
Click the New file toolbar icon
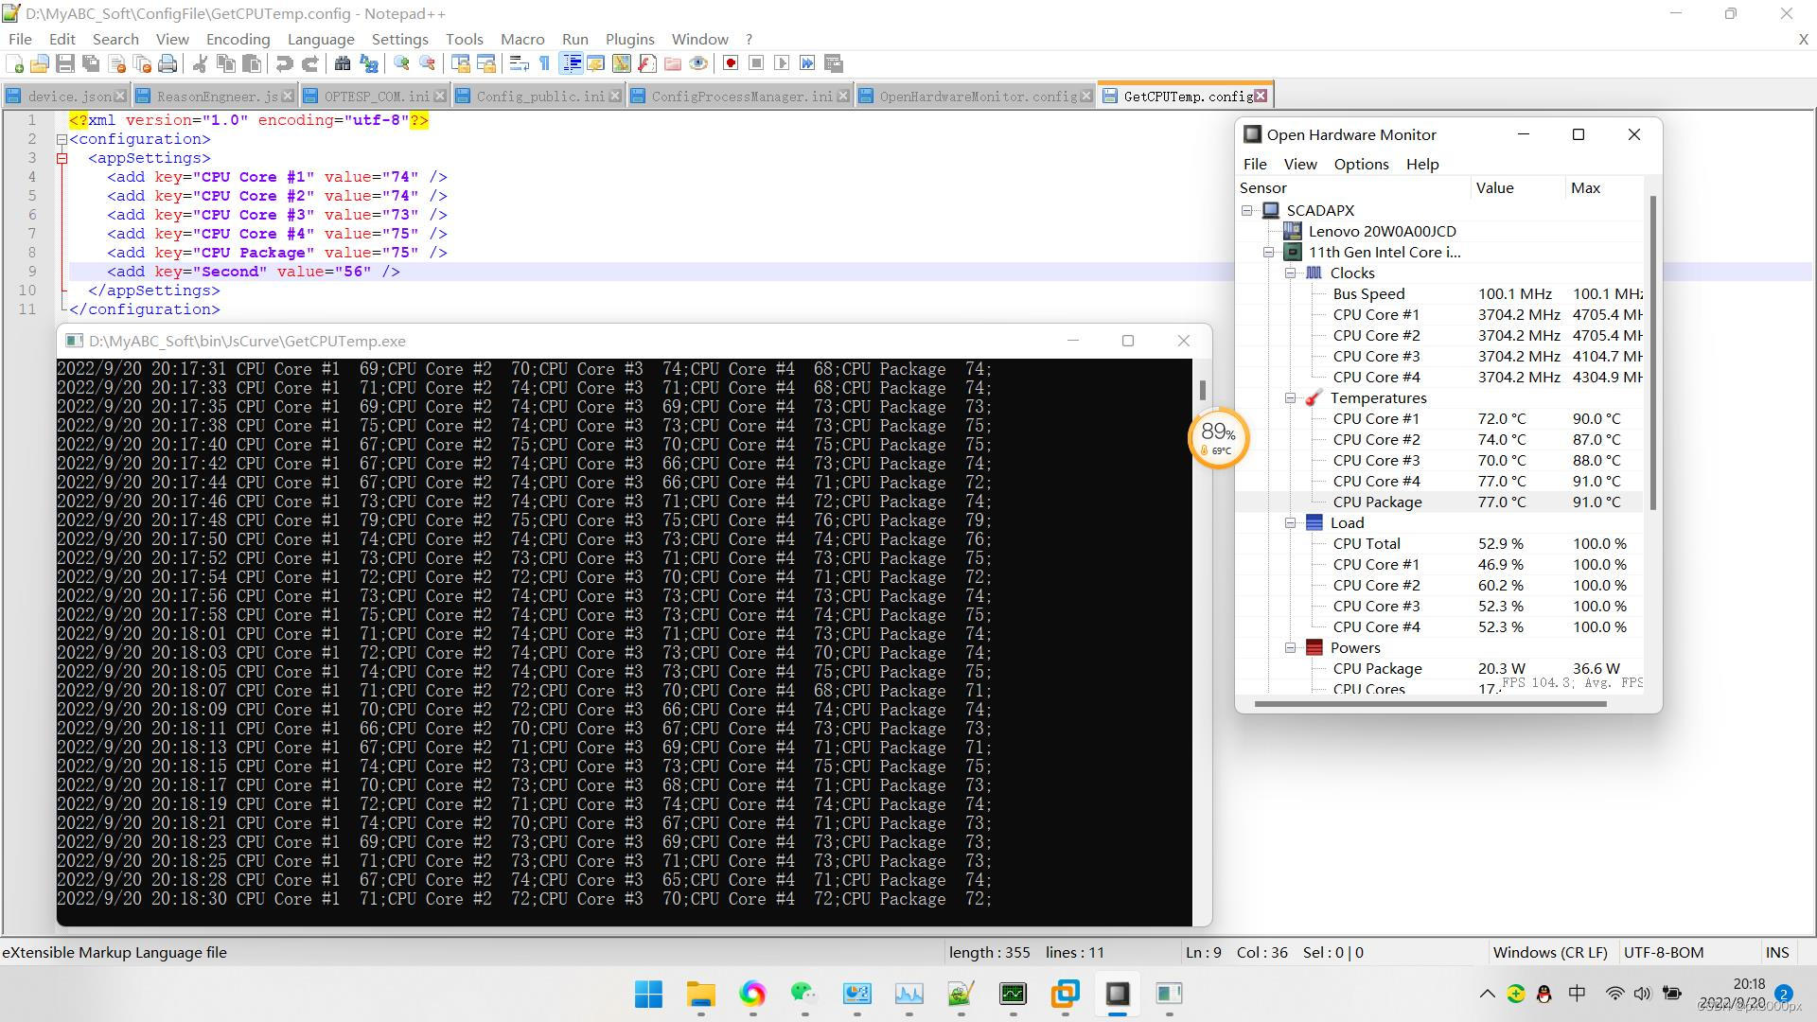[x=15, y=64]
